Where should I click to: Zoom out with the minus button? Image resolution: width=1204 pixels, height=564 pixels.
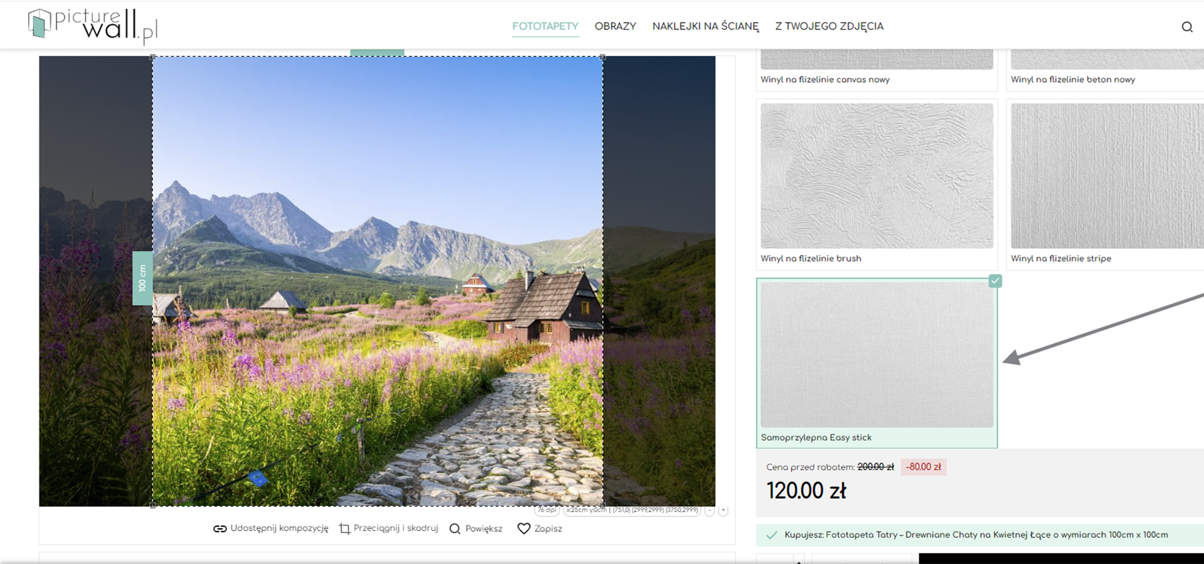pyautogui.click(x=710, y=511)
